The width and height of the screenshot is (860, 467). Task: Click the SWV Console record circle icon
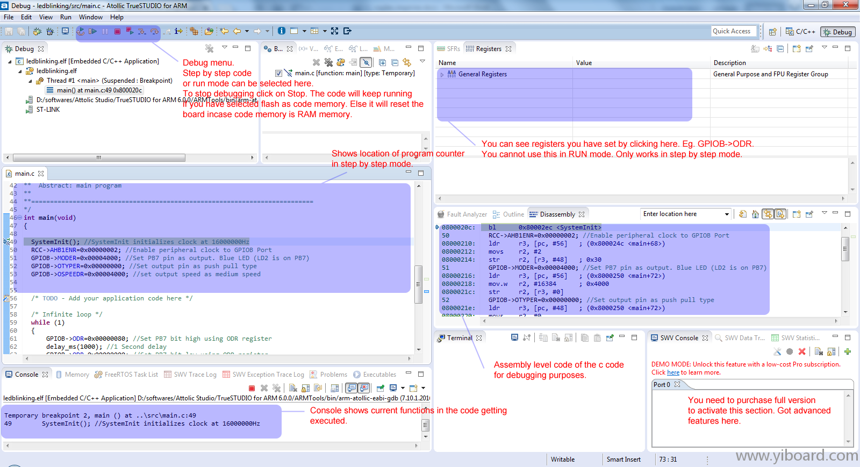coord(790,351)
